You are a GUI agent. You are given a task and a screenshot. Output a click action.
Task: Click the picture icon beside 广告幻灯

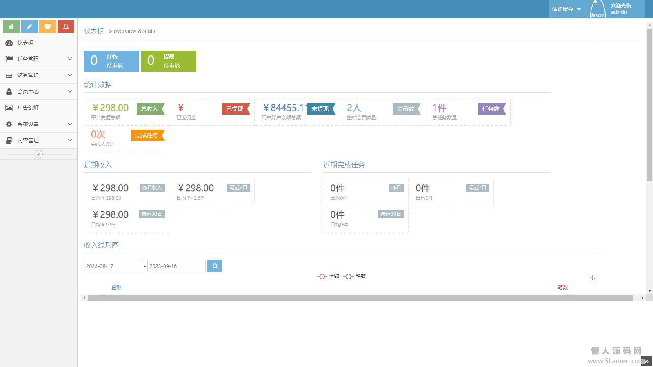[9, 108]
